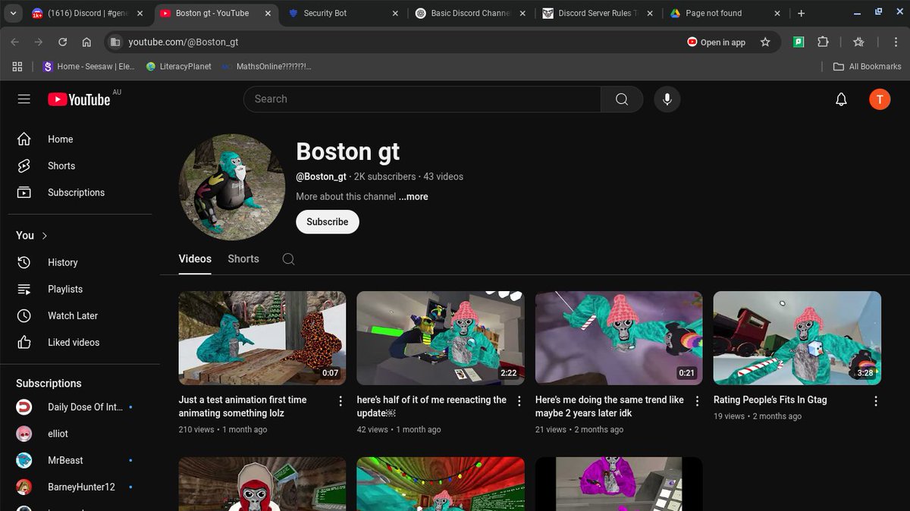
Task: Switch to the Security Bot tab
Action: pos(344,13)
